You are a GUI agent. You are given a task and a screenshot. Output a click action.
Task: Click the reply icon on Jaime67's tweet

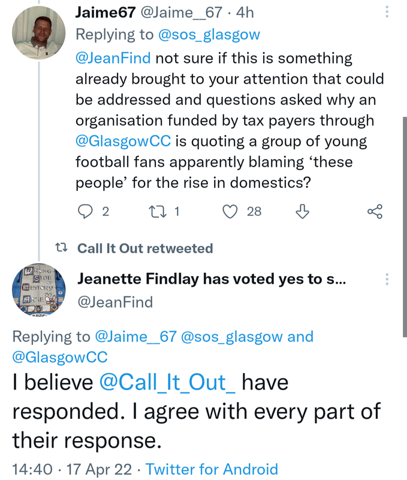click(86, 211)
